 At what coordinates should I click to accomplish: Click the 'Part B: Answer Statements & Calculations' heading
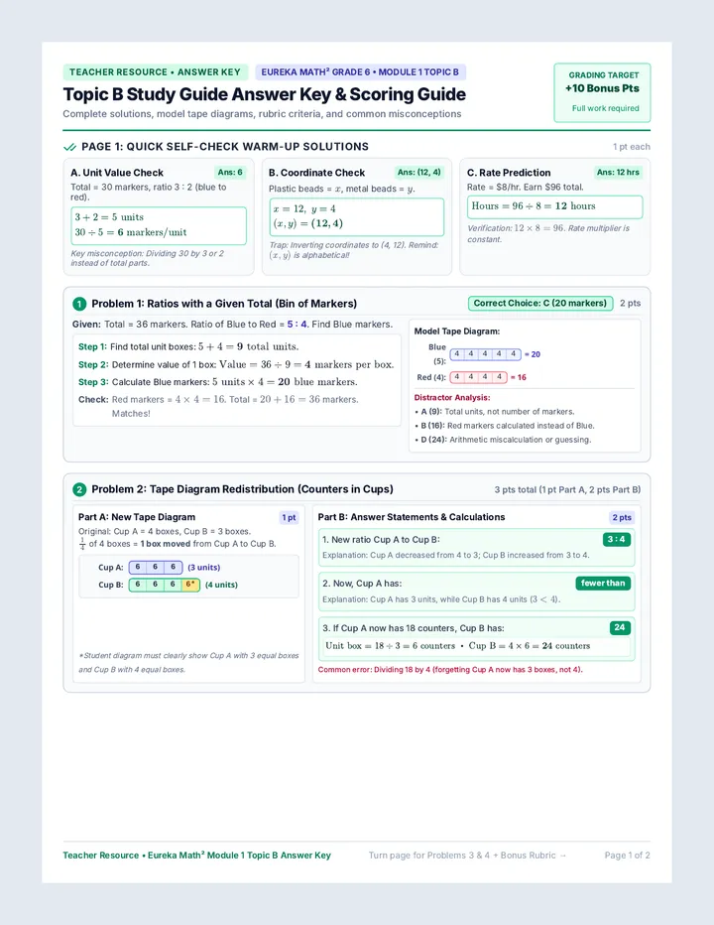click(x=412, y=517)
